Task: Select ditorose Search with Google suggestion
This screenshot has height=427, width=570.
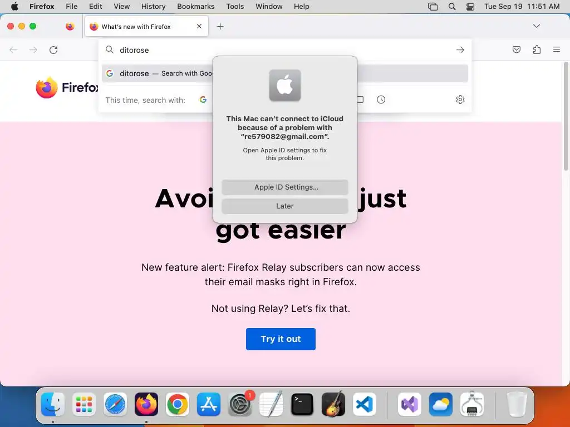Action: click(x=285, y=73)
